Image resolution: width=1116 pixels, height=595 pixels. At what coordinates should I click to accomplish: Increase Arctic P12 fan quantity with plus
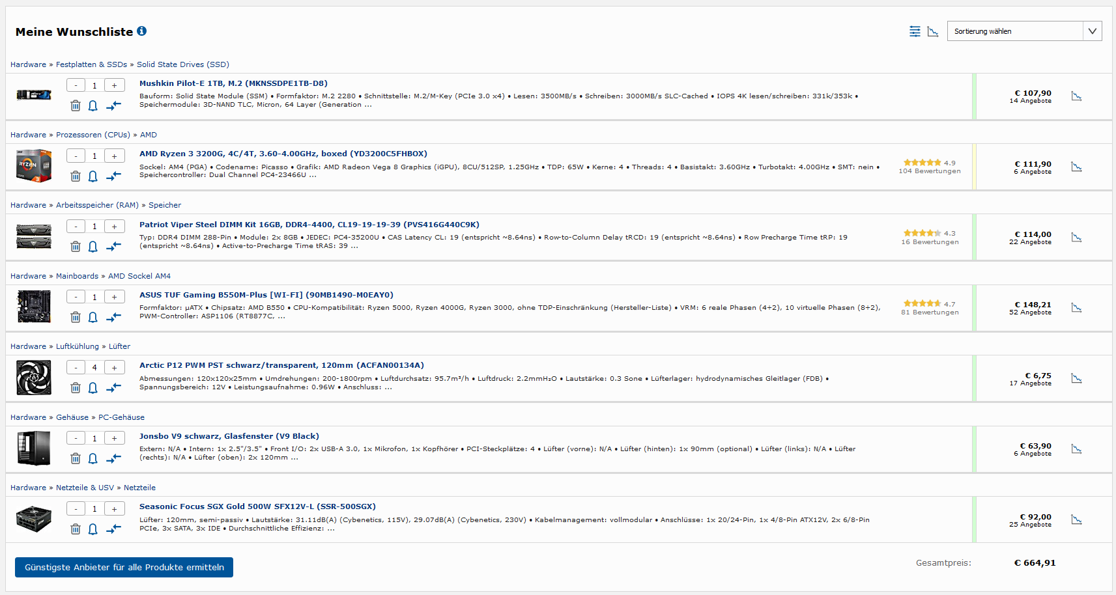tap(114, 368)
